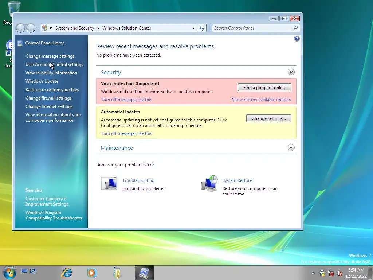Viewport: 373px width, 280px height.
Task: Click Find a program online button
Action: [x=264, y=87]
